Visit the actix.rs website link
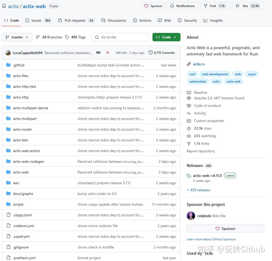This screenshot has height=261, width=272. 199,64
